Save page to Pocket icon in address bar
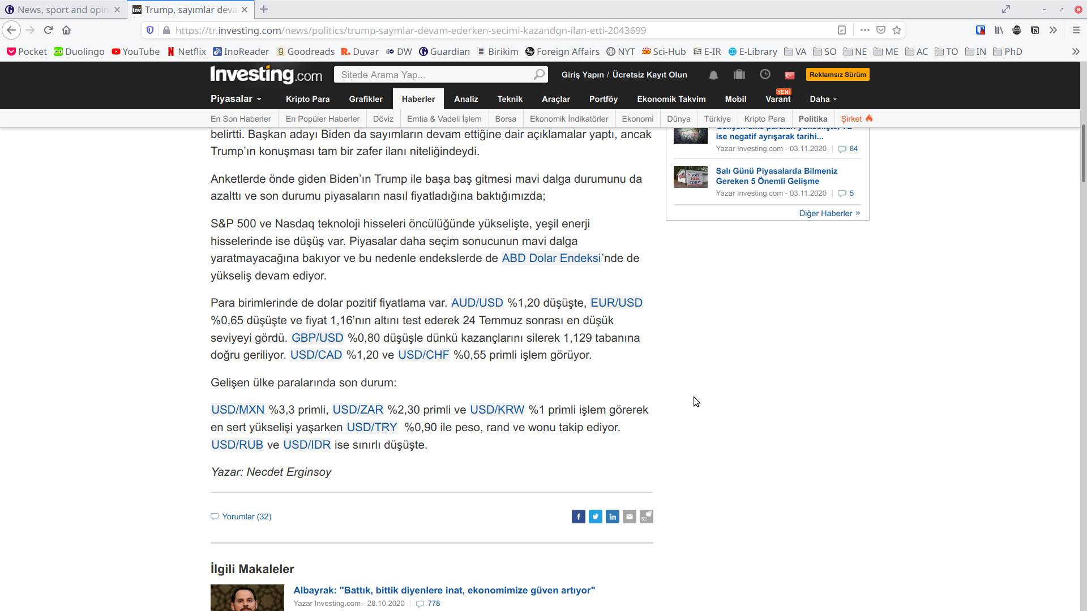1087x611 pixels. click(x=881, y=30)
